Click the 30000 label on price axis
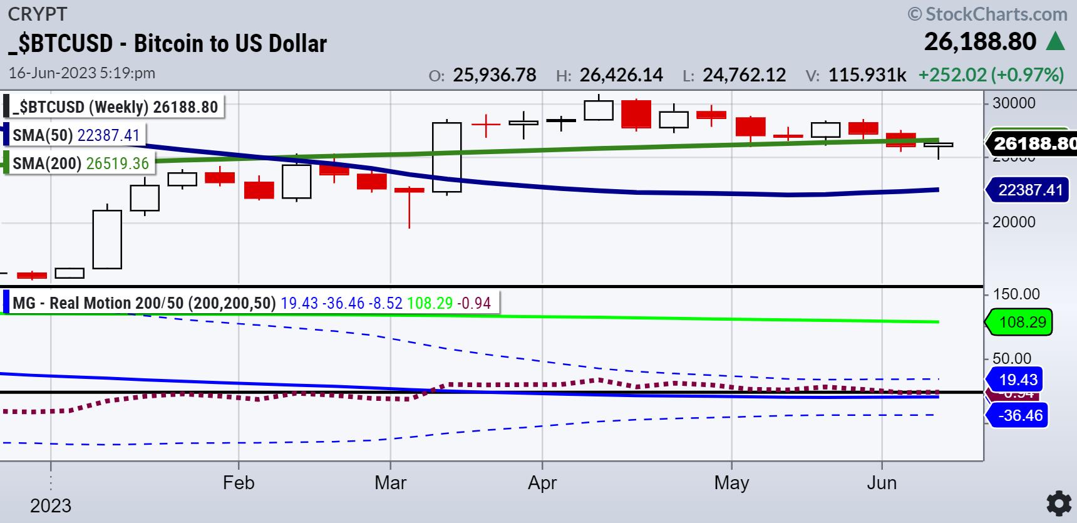Screen dimensions: 1077x523 [x=1014, y=103]
